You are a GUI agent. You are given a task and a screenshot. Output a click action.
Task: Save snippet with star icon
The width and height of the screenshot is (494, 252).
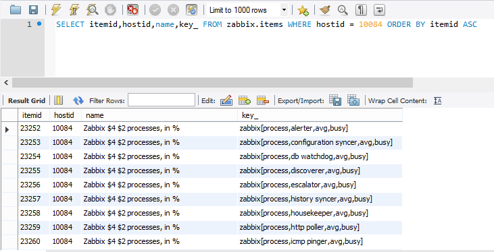pyautogui.click(x=303, y=10)
